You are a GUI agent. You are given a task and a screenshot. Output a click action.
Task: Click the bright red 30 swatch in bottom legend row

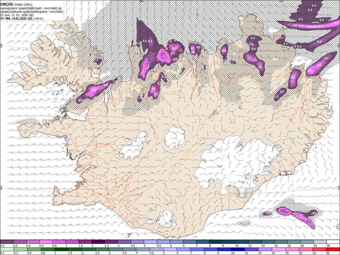click(x=333, y=249)
